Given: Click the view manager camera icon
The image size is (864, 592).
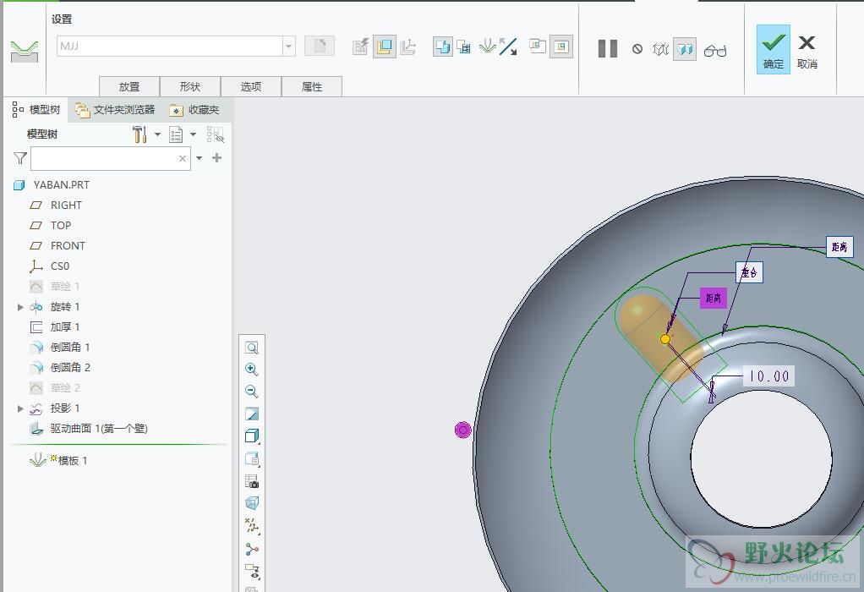Looking at the screenshot, I should click(x=252, y=481).
